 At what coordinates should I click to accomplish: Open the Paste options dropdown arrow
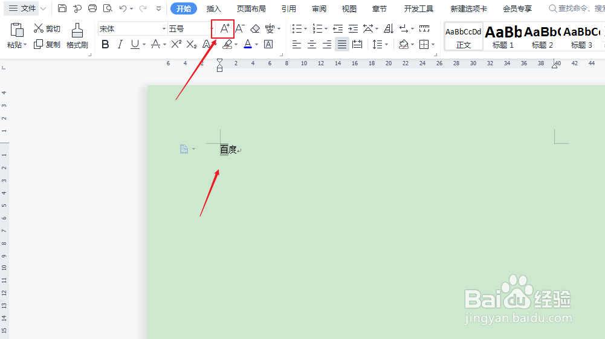click(25, 45)
